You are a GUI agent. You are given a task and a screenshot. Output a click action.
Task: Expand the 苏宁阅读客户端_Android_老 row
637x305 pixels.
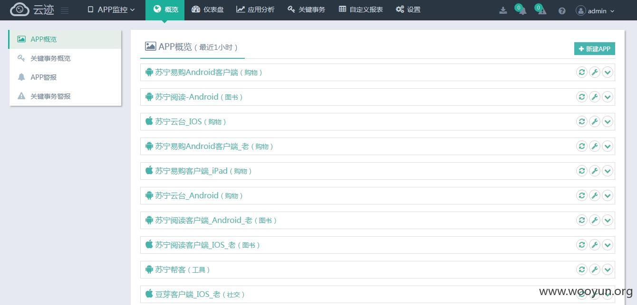(x=607, y=220)
